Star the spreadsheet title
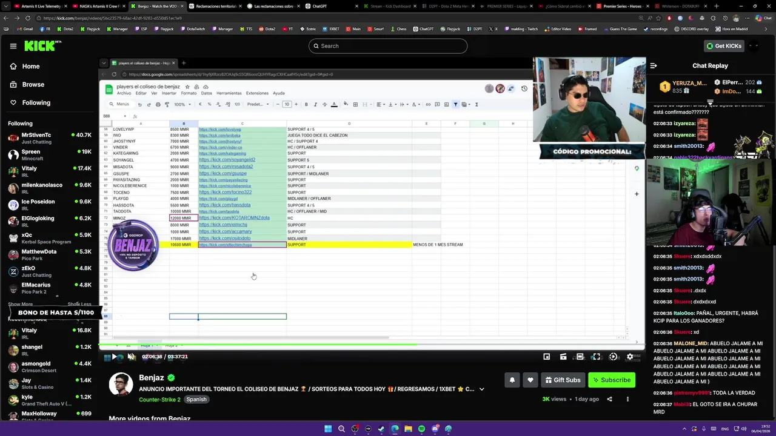This screenshot has height=436, width=776. point(187,87)
